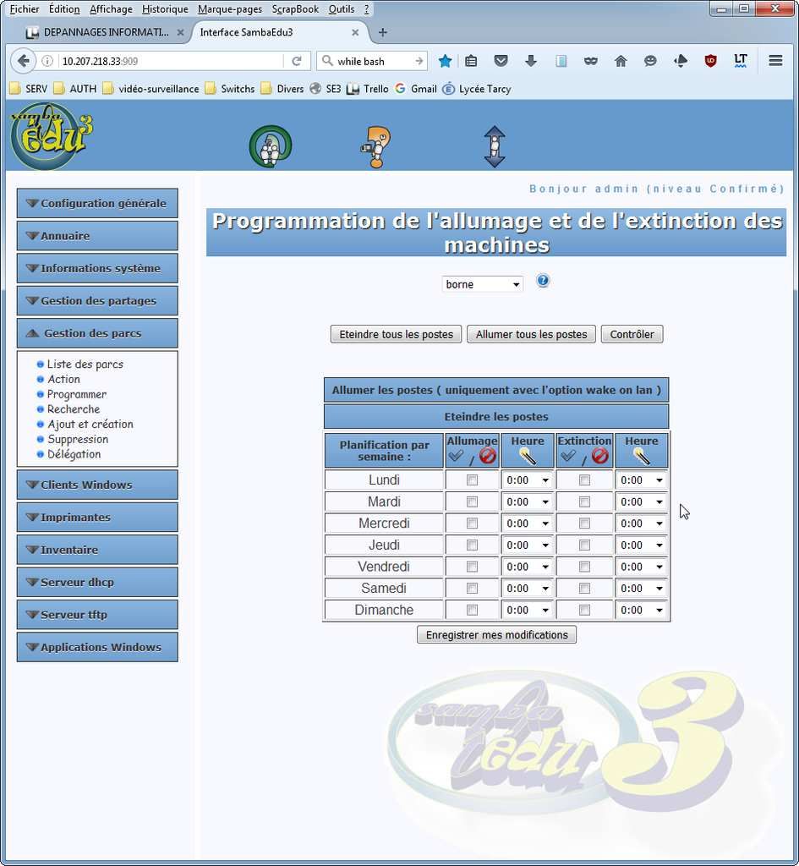The width and height of the screenshot is (799, 866).
Task: Open the Historique menu
Action: click(165, 8)
